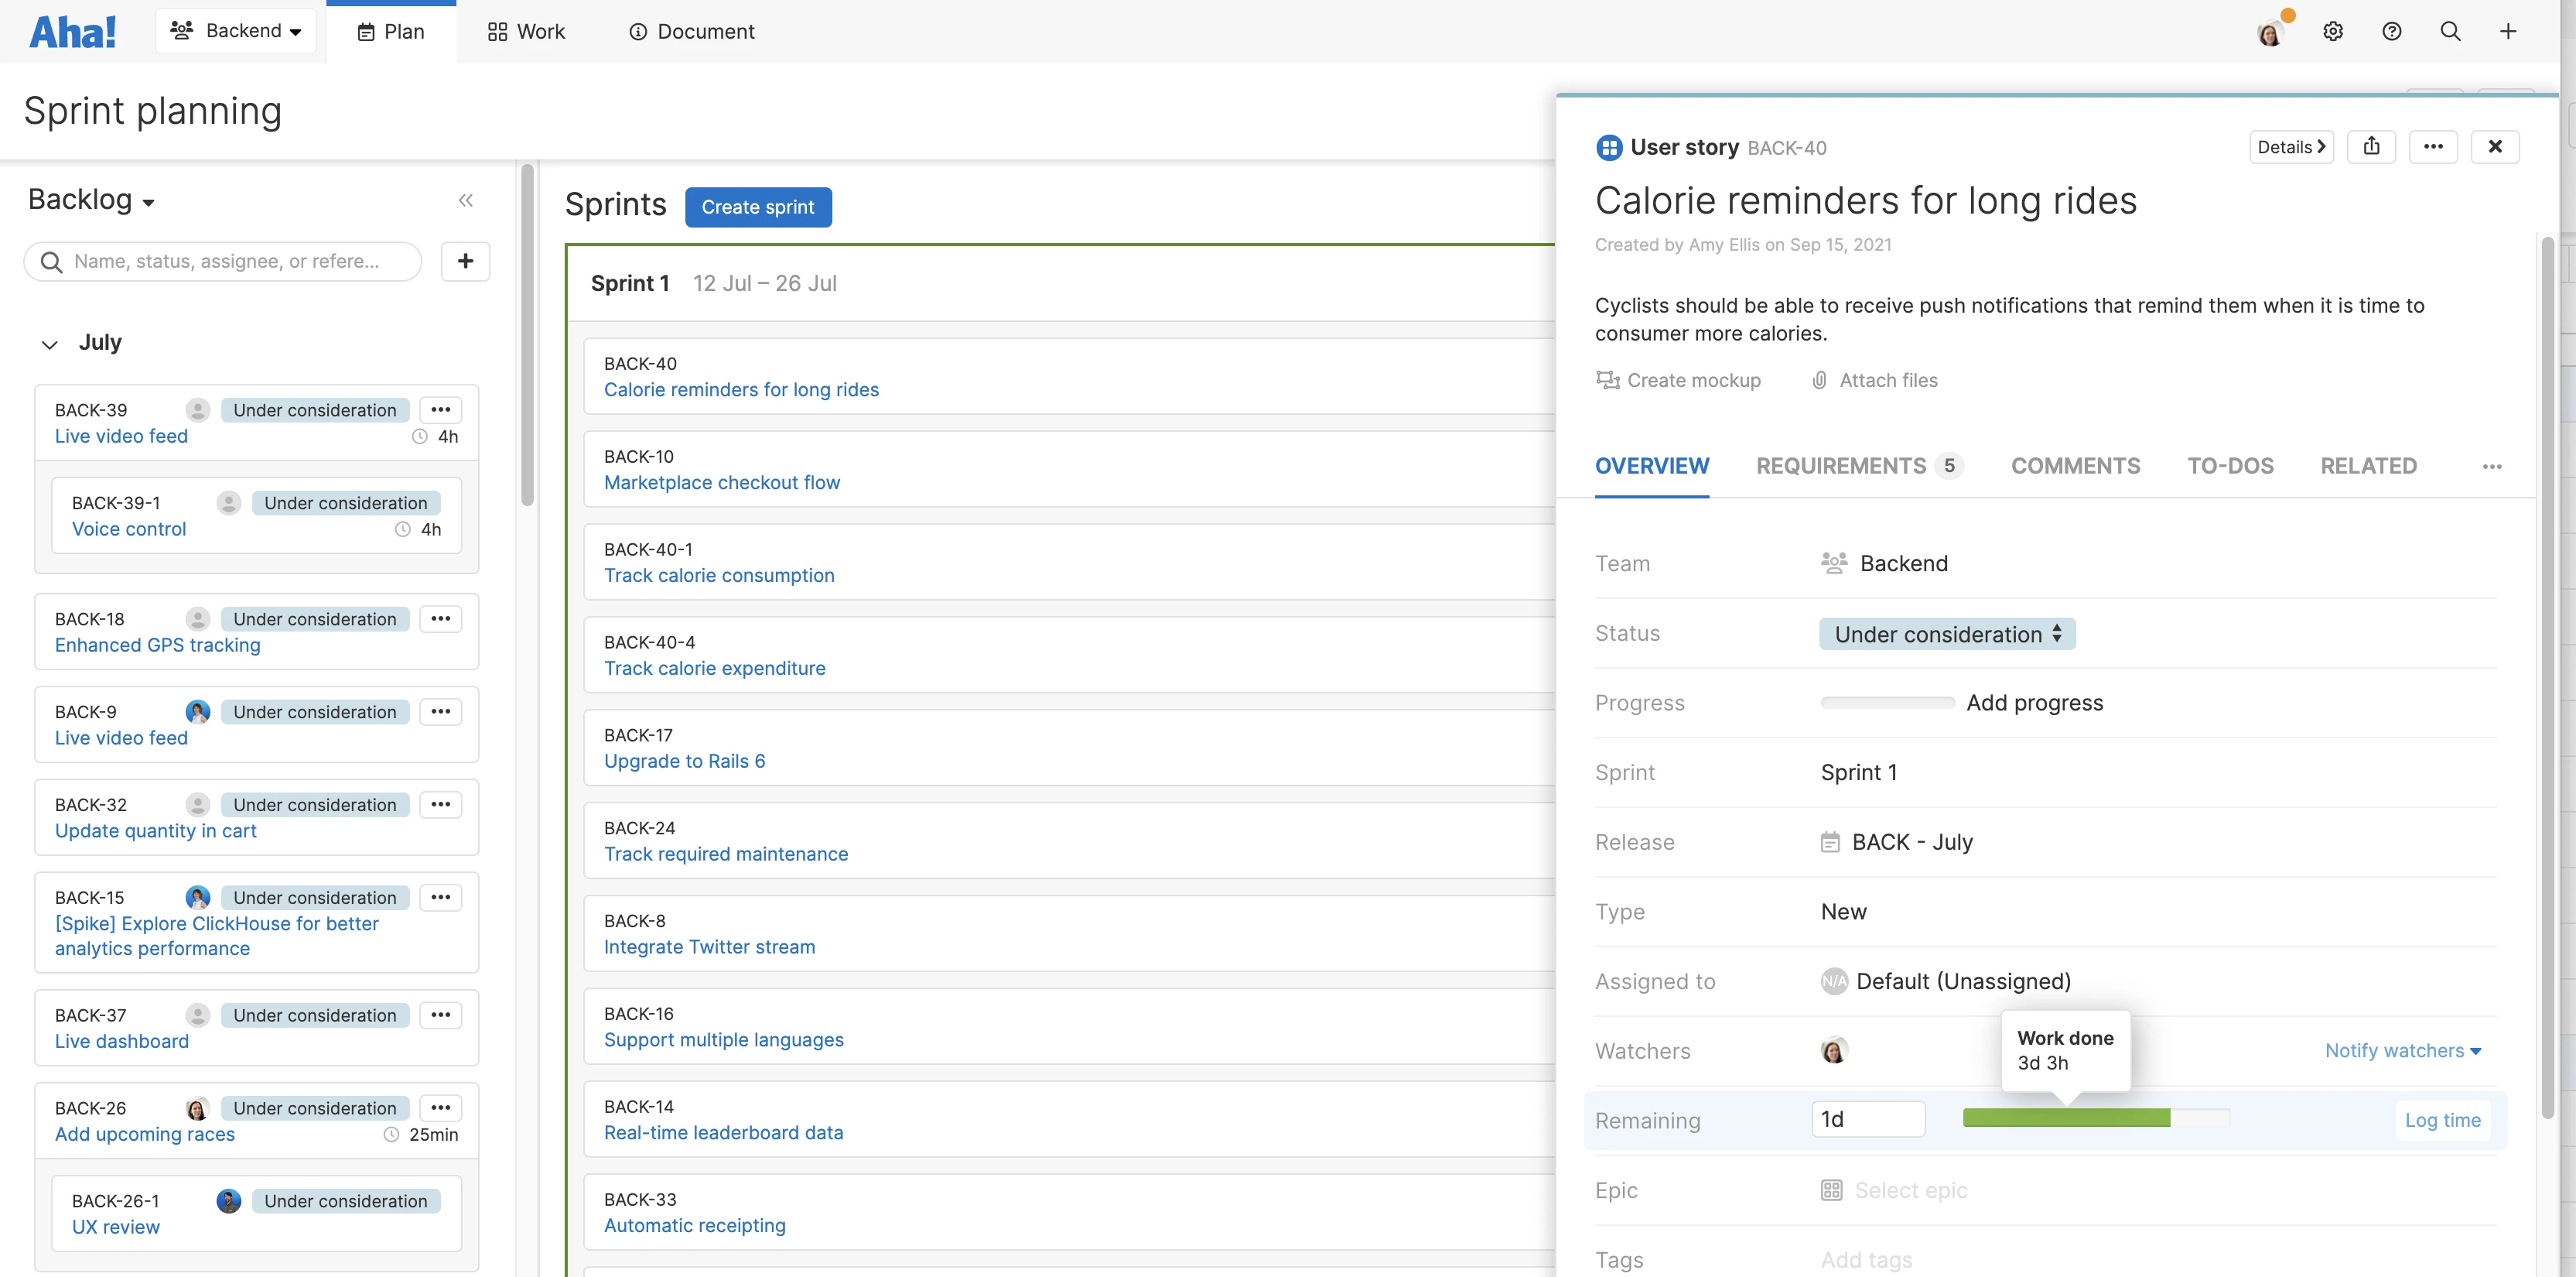Click the Log time link
This screenshot has width=2576, height=1277.
2442,1121
